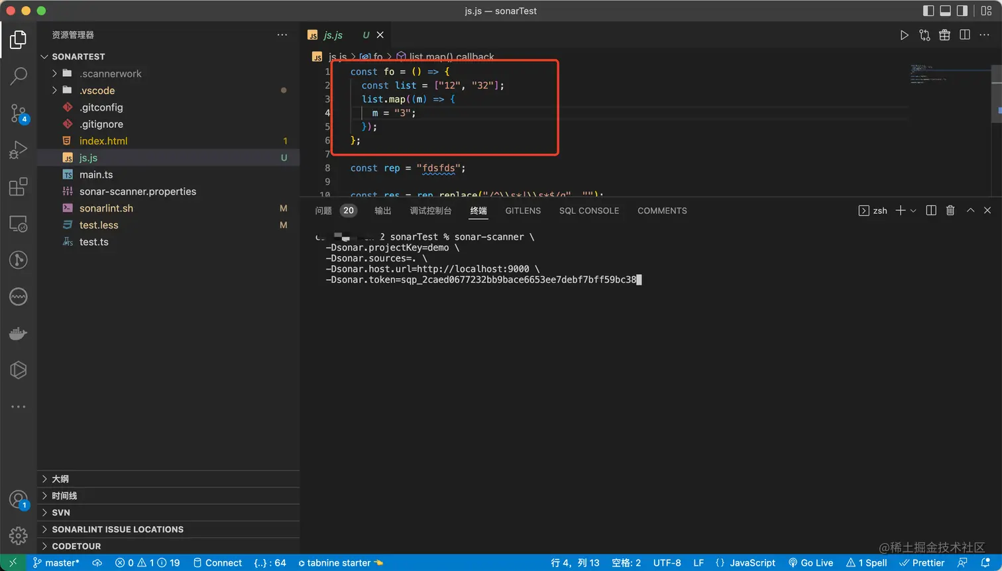Open notifications bell in status bar
Screen dimensions: 1002x571
(985, 562)
